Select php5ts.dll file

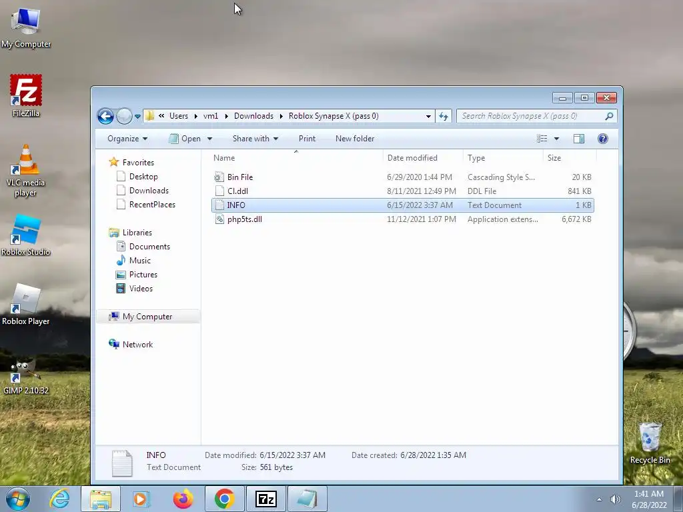pyautogui.click(x=403, y=219)
